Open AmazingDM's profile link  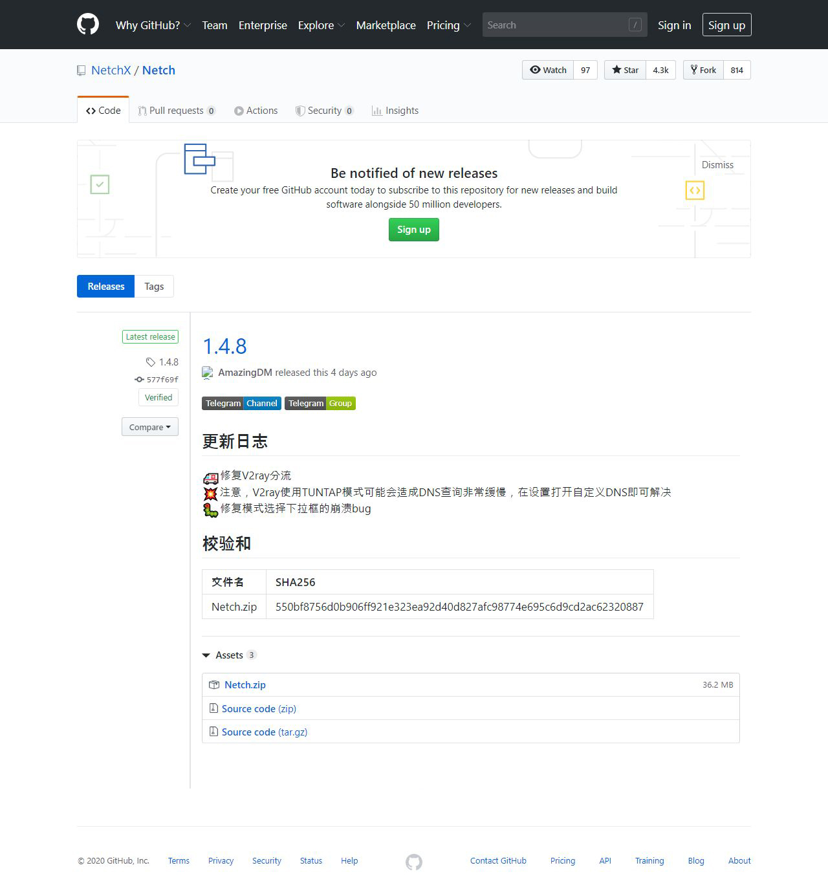tap(245, 373)
